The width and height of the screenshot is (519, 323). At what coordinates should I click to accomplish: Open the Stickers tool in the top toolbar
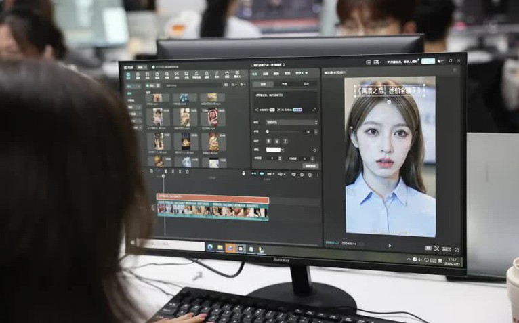click(157, 76)
